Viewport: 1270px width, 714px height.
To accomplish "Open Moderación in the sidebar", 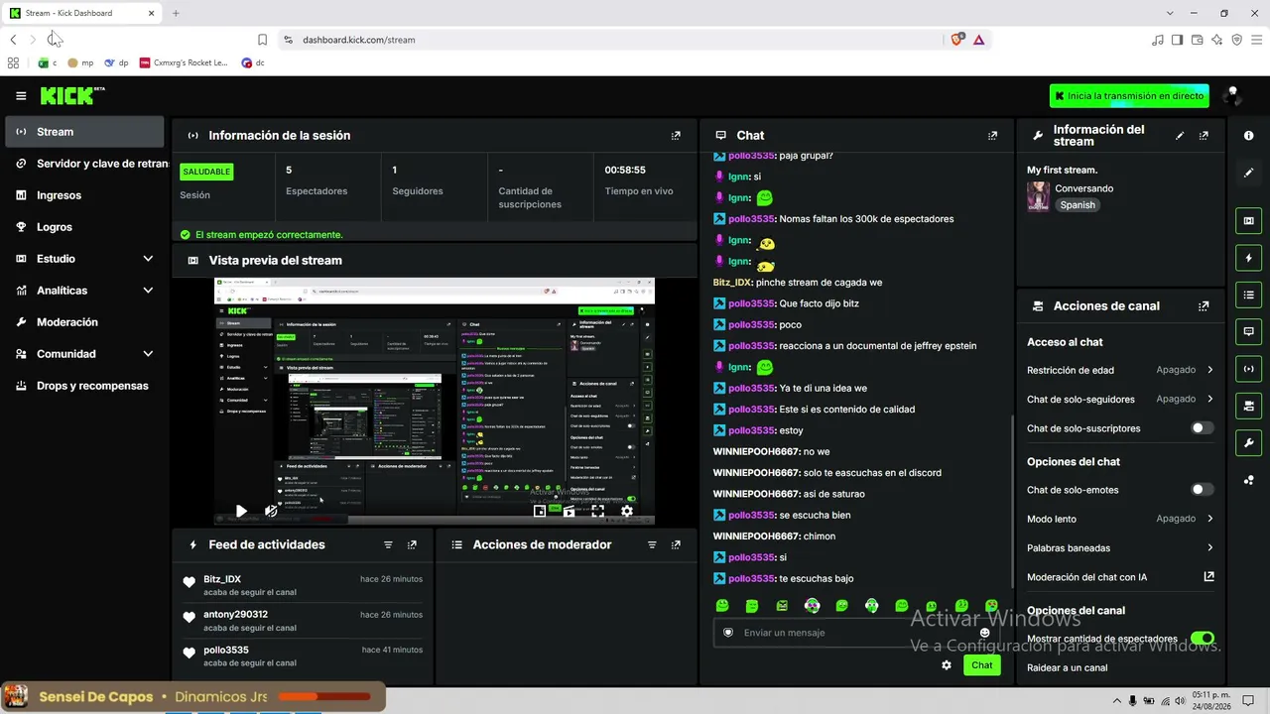I will (x=84, y=322).
